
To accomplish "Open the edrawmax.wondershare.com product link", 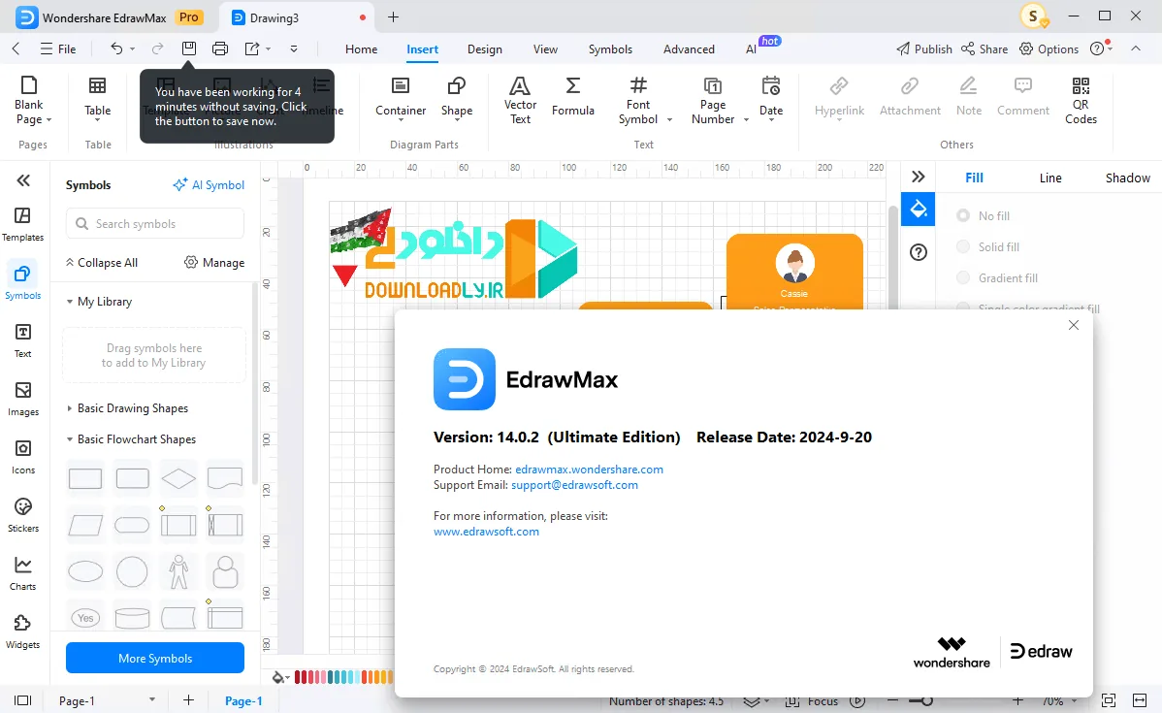I will pos(589,470).
